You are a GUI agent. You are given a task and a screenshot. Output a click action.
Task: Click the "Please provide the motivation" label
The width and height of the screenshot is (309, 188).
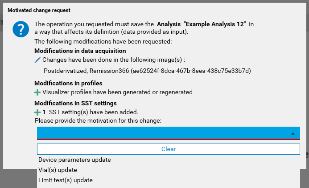click(98, 120)
